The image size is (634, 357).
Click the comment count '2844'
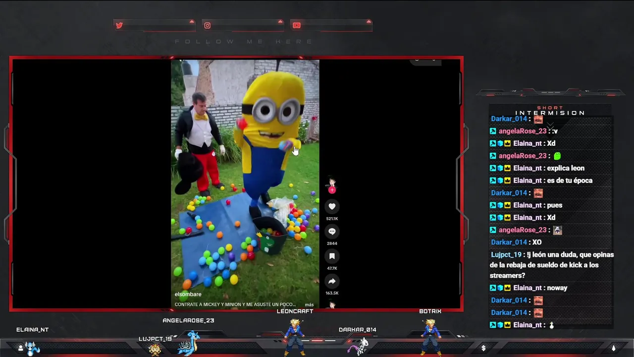pyautogui.click(x=332, y=243)
